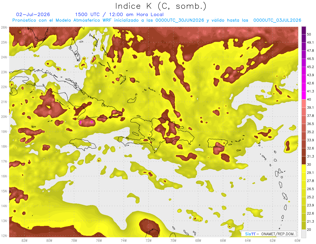Select the date "02-Jul-2026"

click(33, 14)
